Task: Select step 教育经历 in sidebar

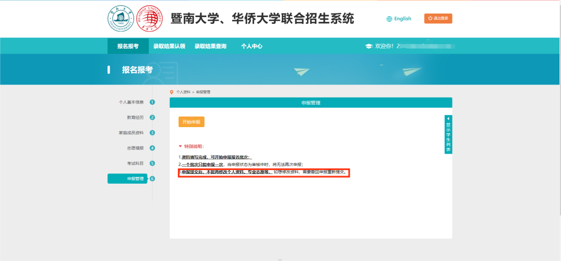Action: point(135,117)
